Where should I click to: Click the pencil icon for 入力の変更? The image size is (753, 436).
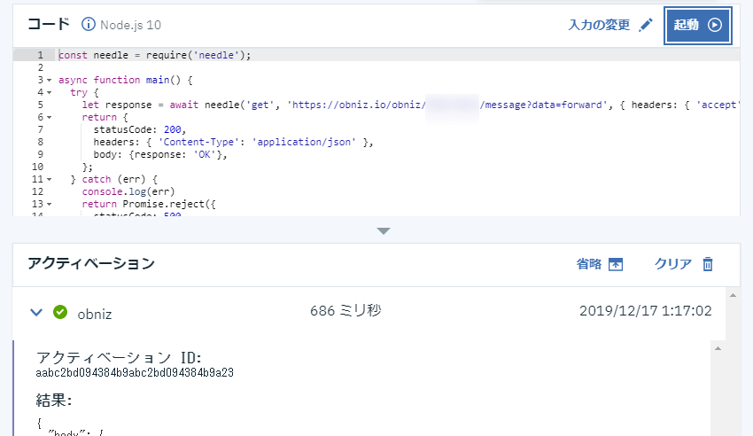click(x=645, y=25)
